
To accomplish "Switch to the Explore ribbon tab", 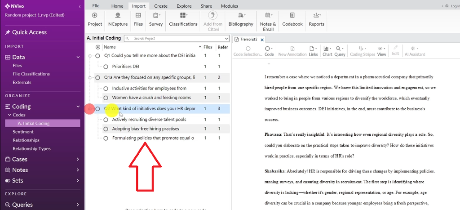I will point(184,6).
